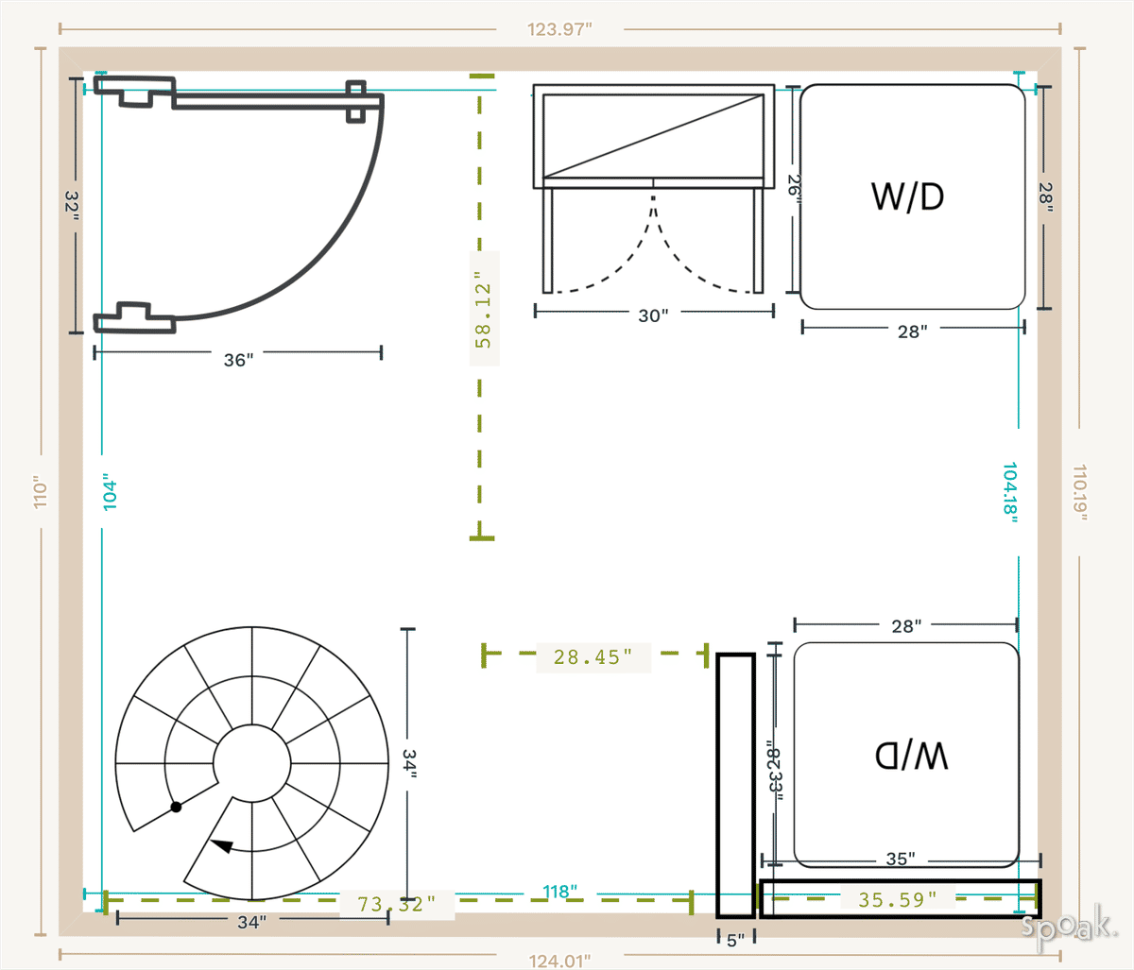Click the teal 118" interior width label
Screen dimensions: 1134x970
pos(560,892)
